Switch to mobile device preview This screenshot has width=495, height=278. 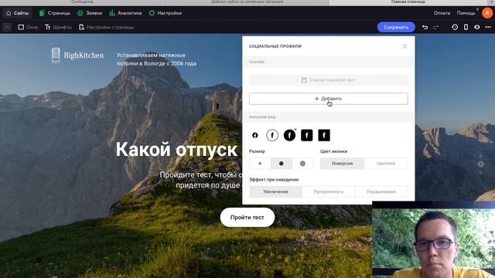pos(466,27)
